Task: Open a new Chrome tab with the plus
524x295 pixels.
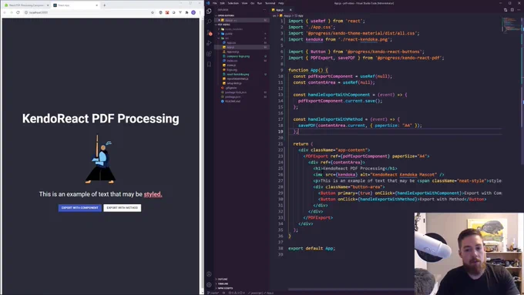Action: (105, 5)
